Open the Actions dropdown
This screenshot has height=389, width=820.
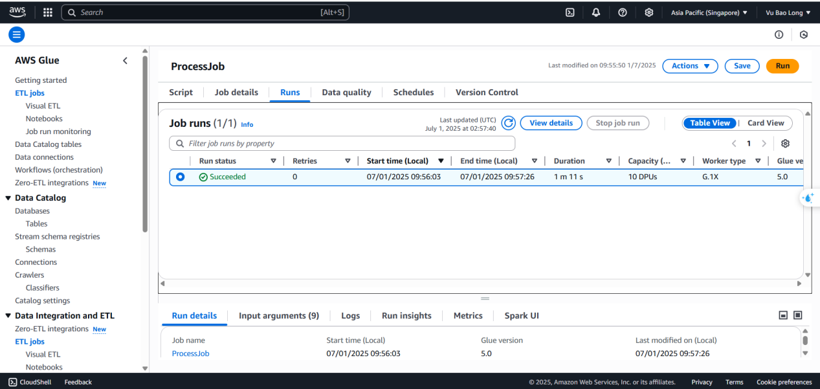tap(691, 66)
